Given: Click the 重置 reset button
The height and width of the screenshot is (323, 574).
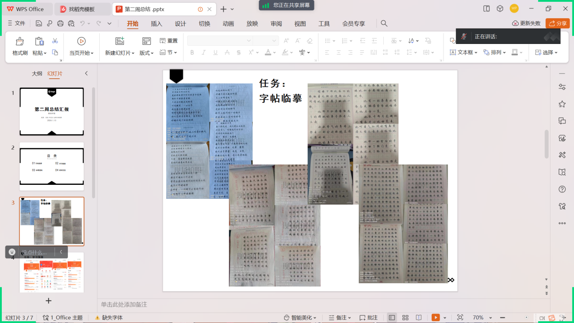Looking at the screenshot, I should pyautogui.click(x=169, y=41).
